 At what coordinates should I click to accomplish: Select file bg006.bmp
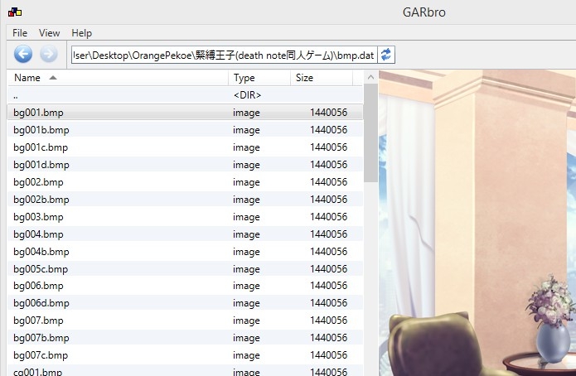click(185, 286)
